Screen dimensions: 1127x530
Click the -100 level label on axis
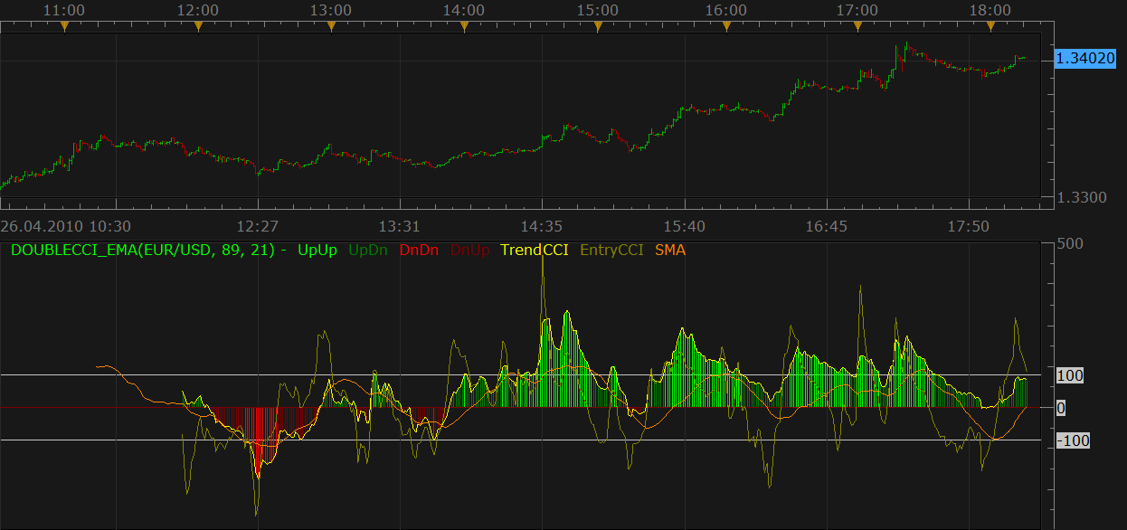click(x=1074, y=440)
